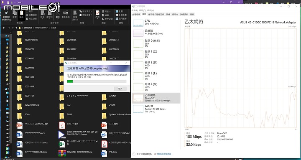Click the file copy progress bar
The width and height of the screenshot is (301, 160).
pyautogui.click(x=97, y=81)
